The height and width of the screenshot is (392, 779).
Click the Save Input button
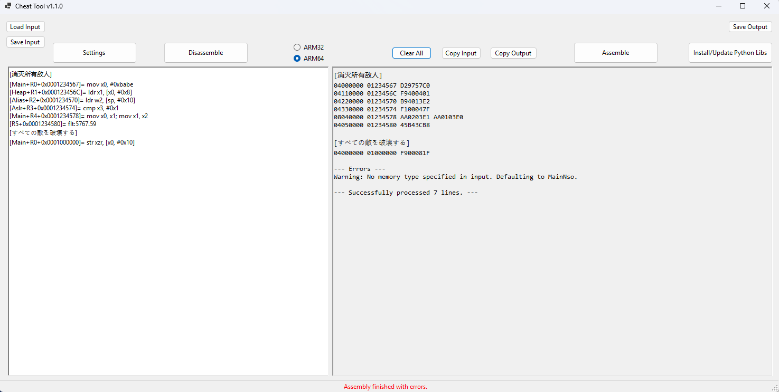click(x=25, y=42)
